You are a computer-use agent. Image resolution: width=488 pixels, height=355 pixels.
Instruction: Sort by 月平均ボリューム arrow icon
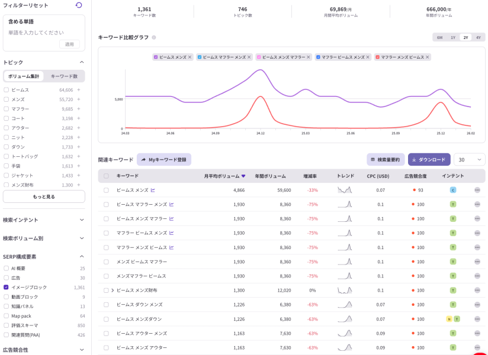click(243, 176)
